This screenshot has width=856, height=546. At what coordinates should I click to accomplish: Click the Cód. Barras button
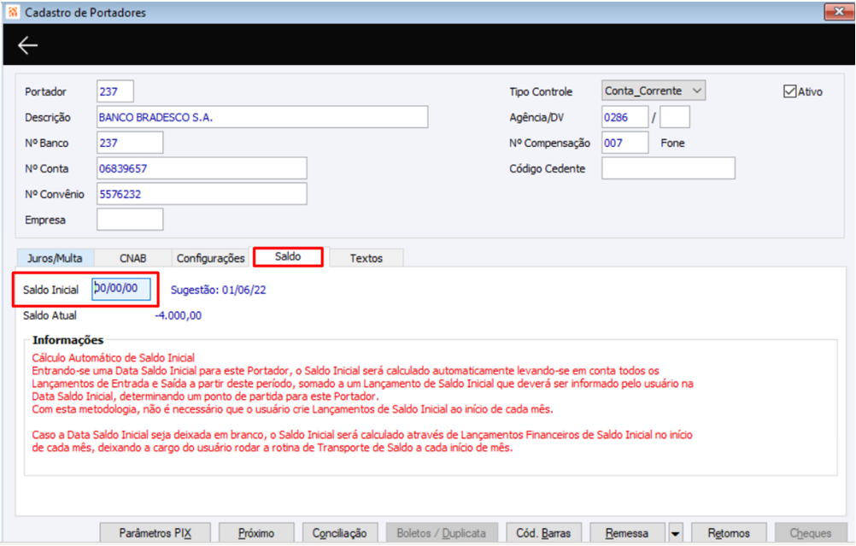543,533
